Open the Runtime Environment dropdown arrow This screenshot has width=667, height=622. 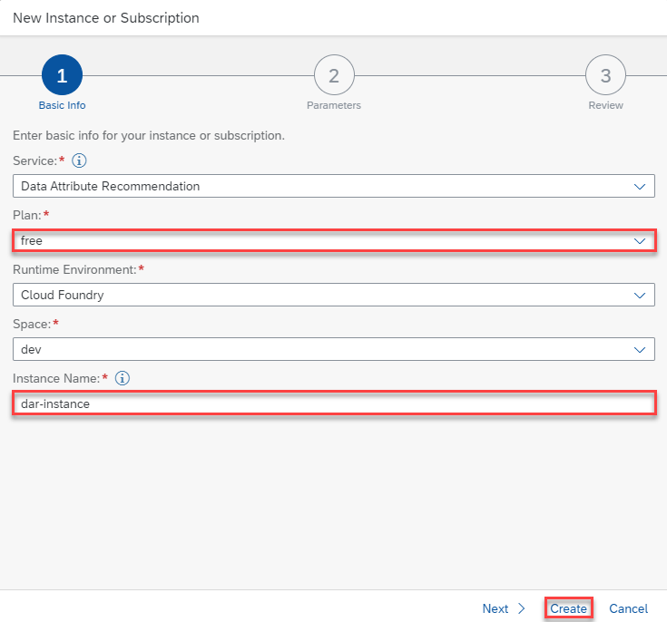coord(640,296)
